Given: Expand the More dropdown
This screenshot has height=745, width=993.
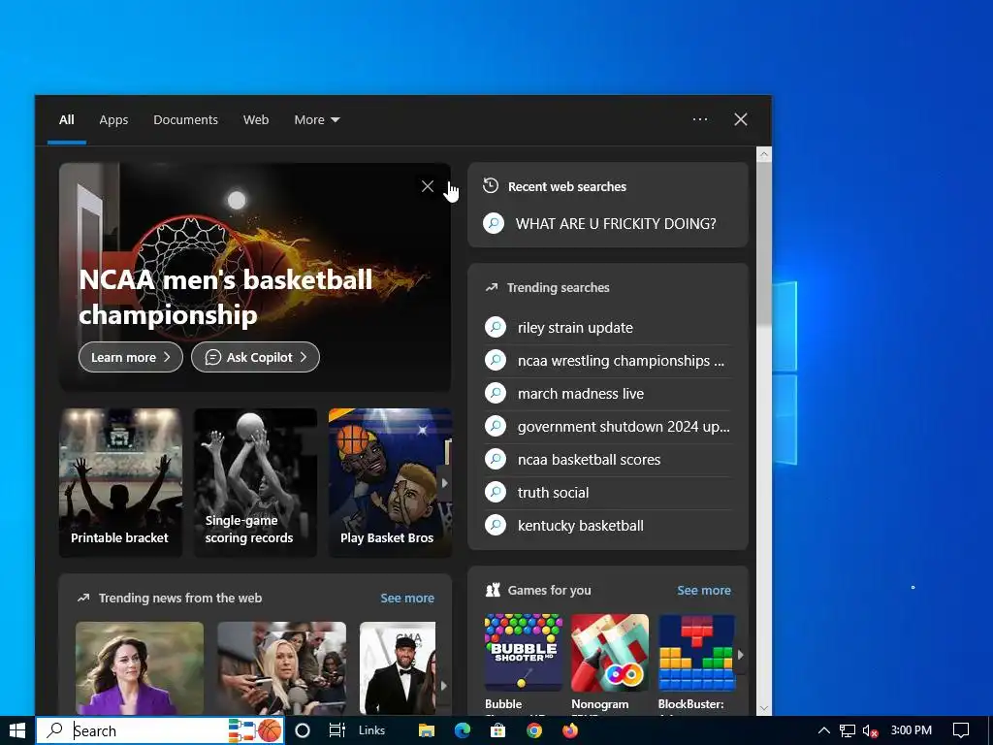Looking at the screenshot, I should 317,119.
